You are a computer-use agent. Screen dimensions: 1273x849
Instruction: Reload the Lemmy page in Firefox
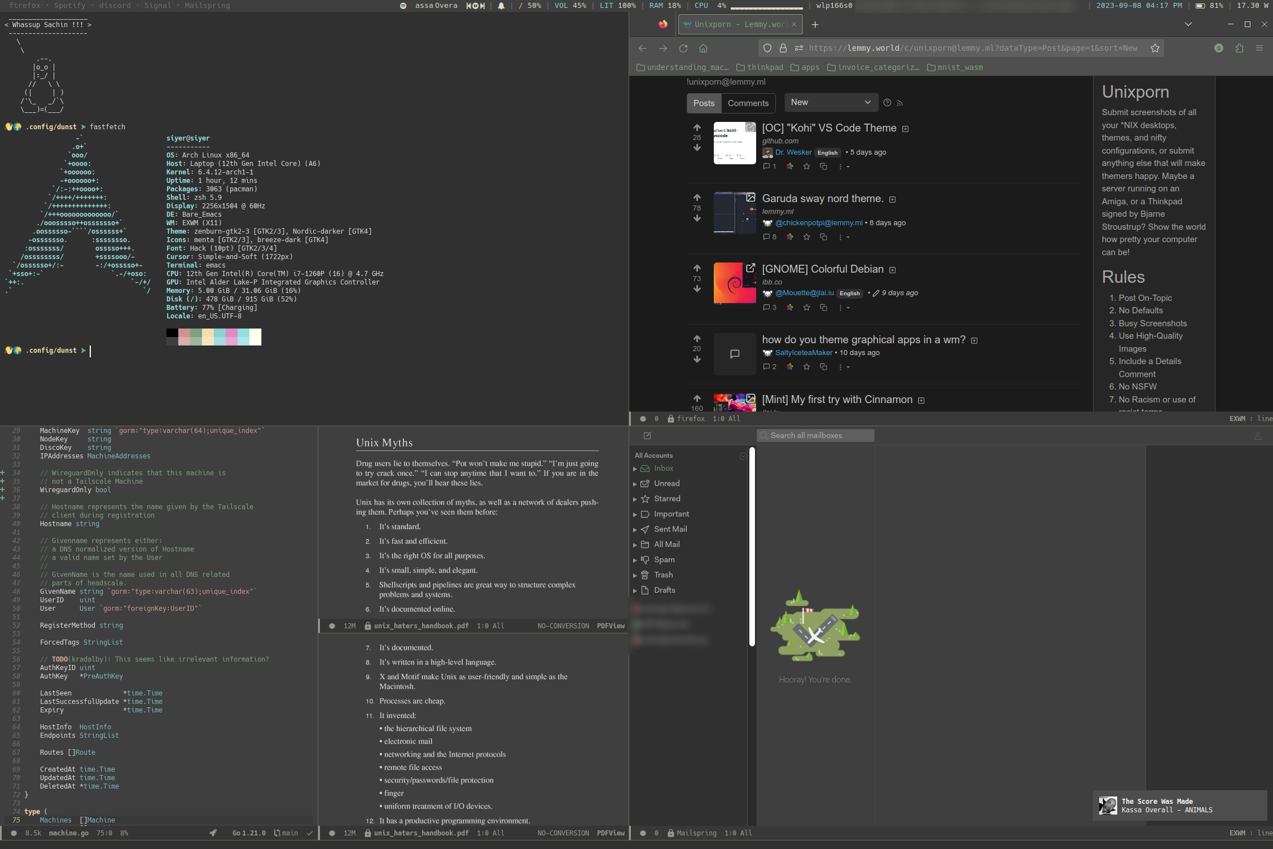(683, 49)
